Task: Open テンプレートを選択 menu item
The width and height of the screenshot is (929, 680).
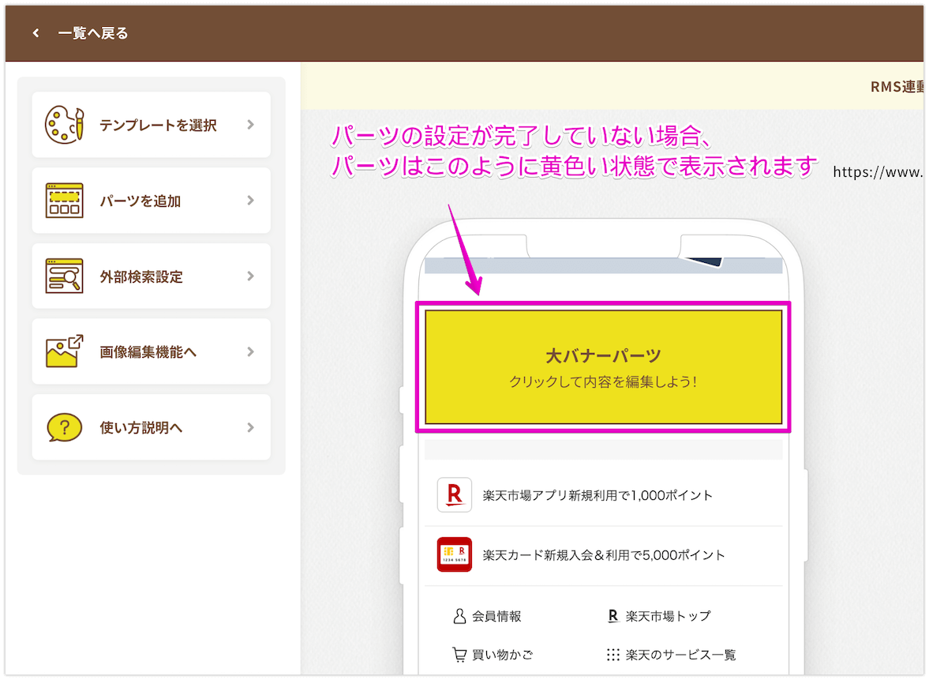Action: [x=151, y=125]
